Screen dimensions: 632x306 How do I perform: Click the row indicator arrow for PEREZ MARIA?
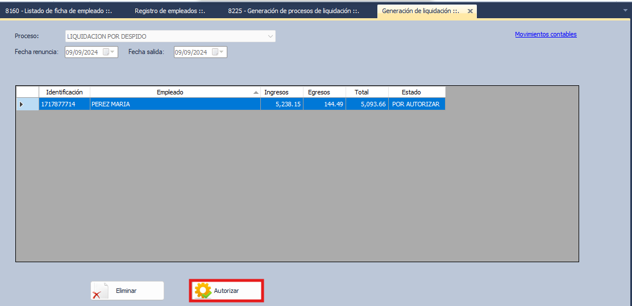(x=22, y=104)
